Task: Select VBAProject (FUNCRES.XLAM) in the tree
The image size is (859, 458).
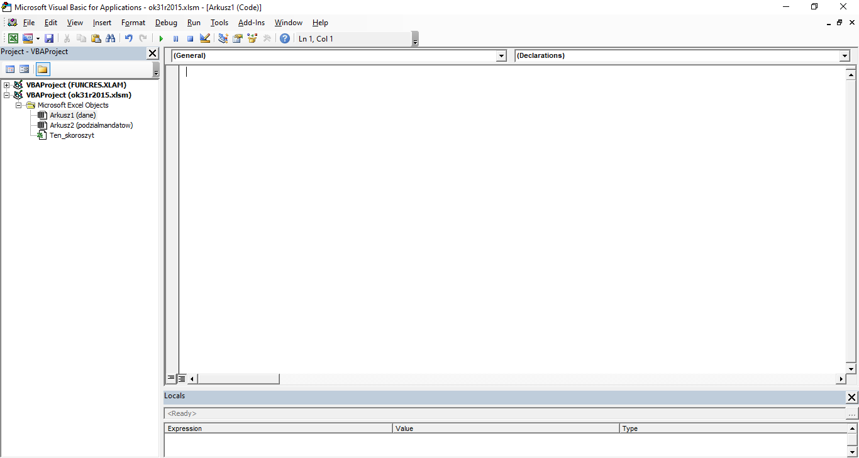Action: point(76,85)
